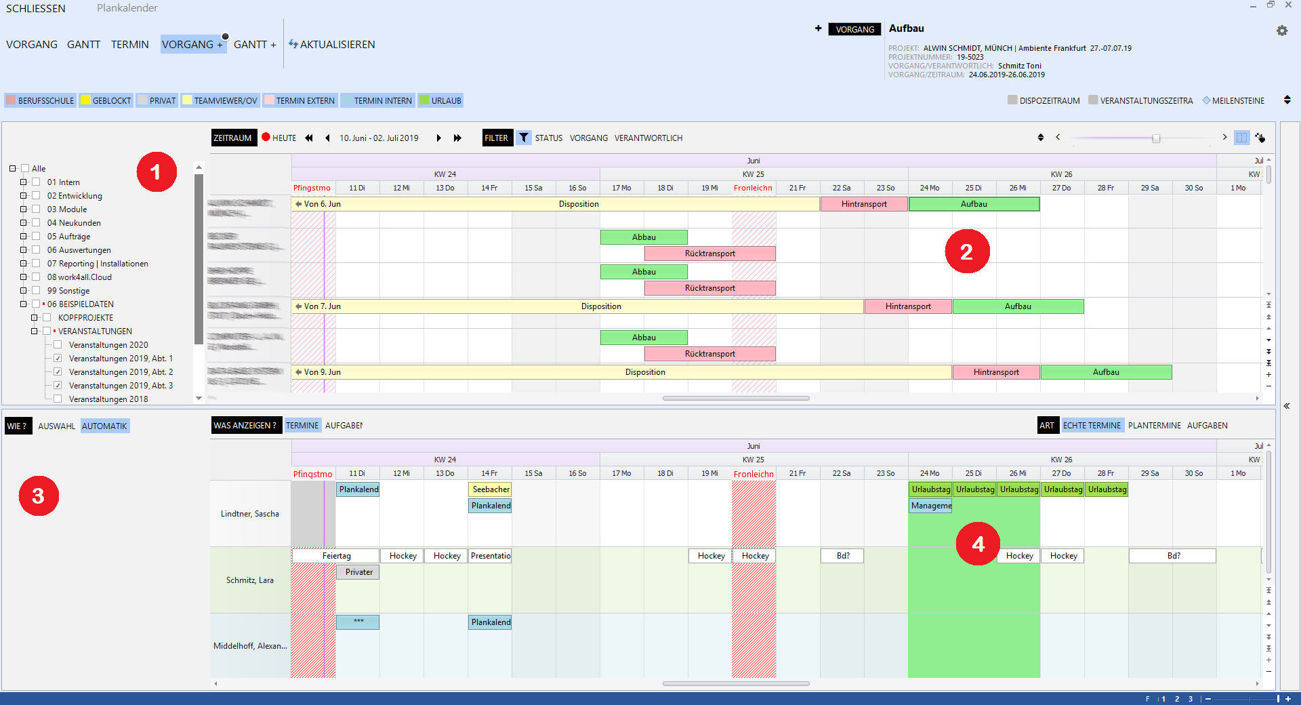Select the AUTOMATIK mode
Image resolution: width=1301 pixels, height=705 pixels.
click(104, 426)
